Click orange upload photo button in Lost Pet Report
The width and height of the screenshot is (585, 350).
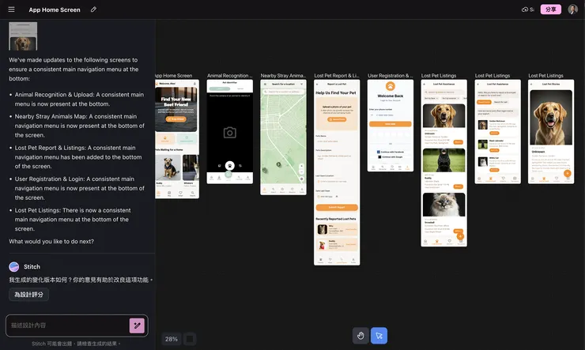point(337,119)
